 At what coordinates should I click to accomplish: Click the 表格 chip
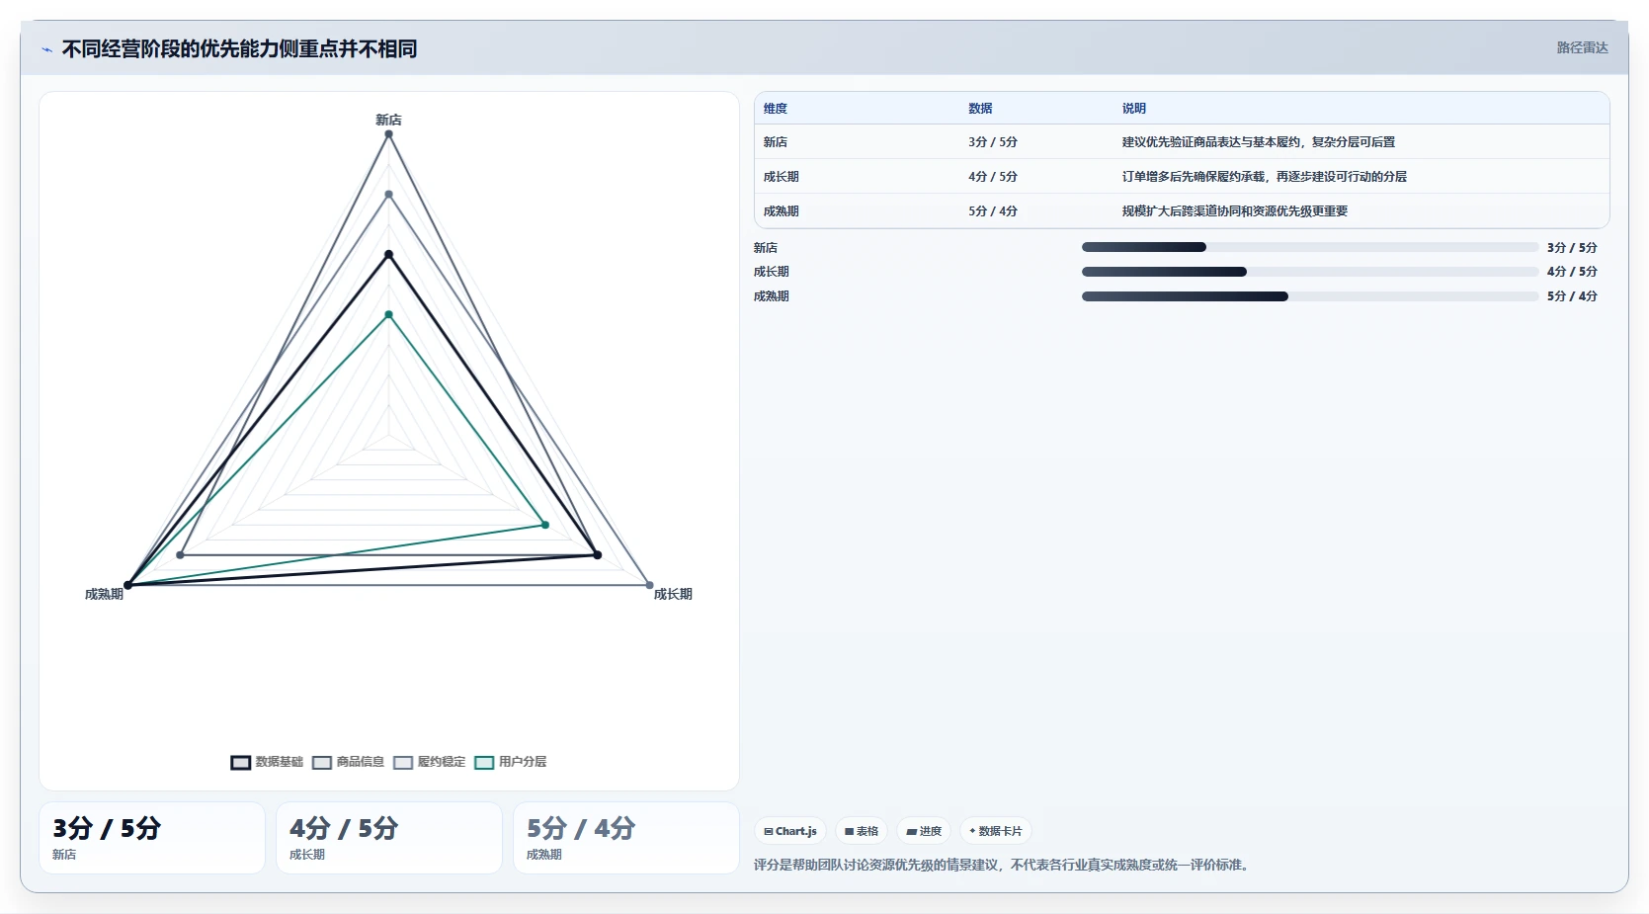[862, 831]
